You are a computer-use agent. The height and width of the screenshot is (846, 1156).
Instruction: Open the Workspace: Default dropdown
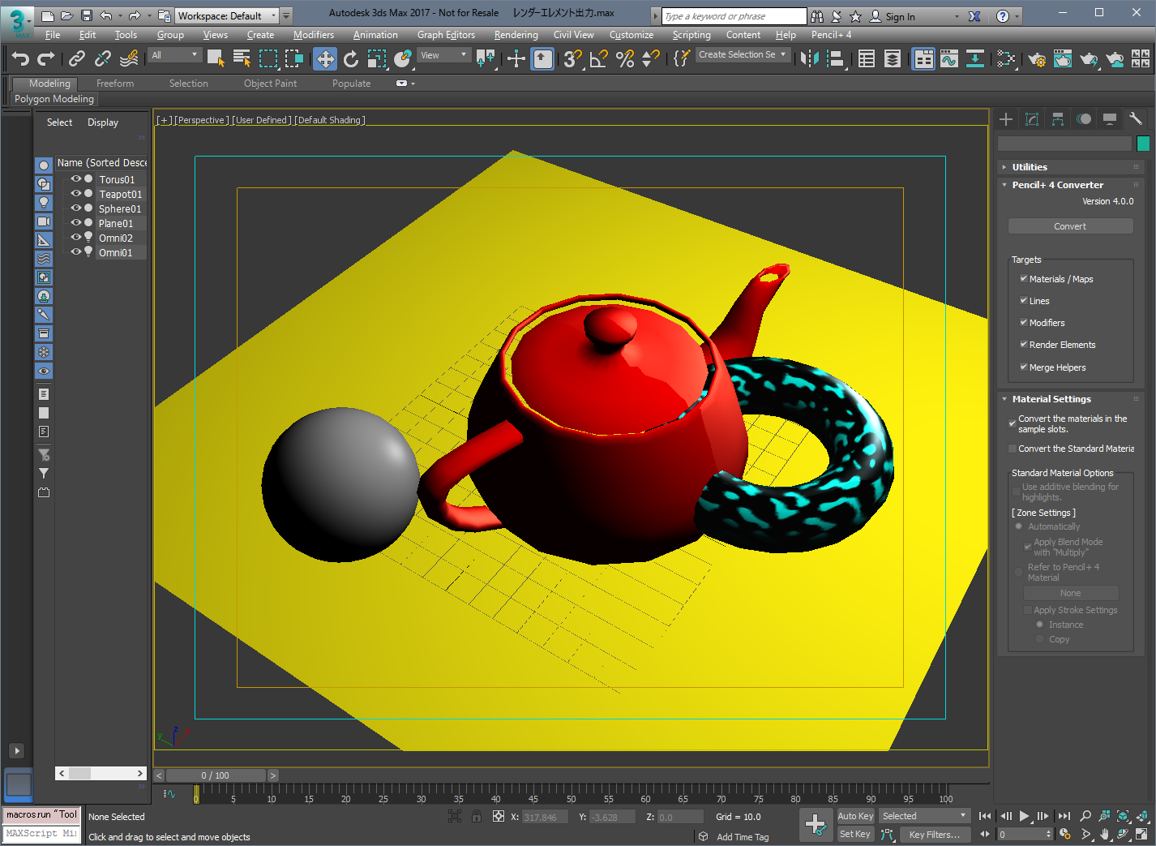(x=227, y=15)
